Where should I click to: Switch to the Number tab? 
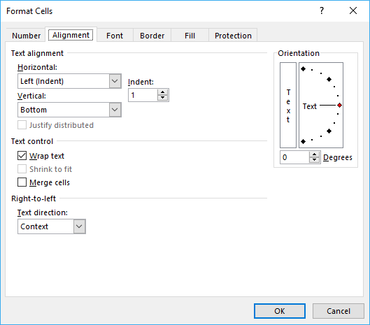click(x=26, y=36)
